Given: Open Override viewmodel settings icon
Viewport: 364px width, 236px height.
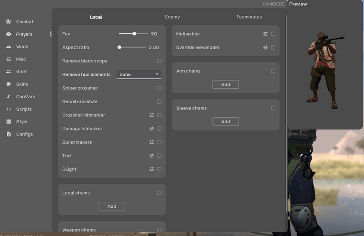Looking at the screenshot, I should pos(265,47).
